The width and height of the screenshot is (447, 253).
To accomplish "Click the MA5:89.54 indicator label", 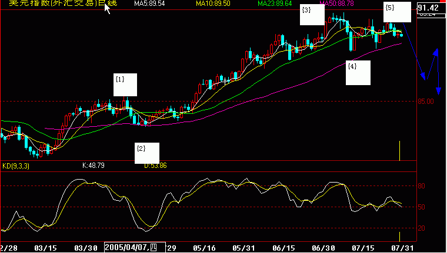I will (x=149, y=4).
